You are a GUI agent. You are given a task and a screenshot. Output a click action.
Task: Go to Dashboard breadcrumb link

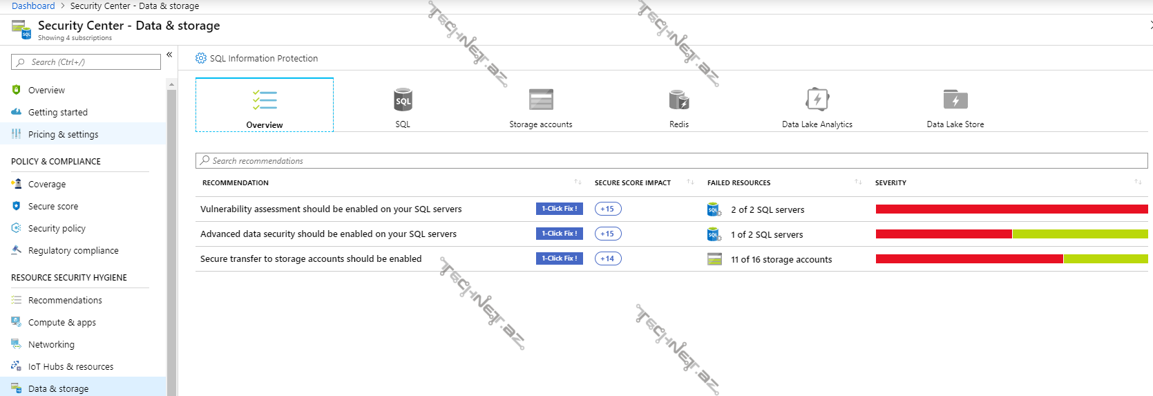tap(33, 6)
